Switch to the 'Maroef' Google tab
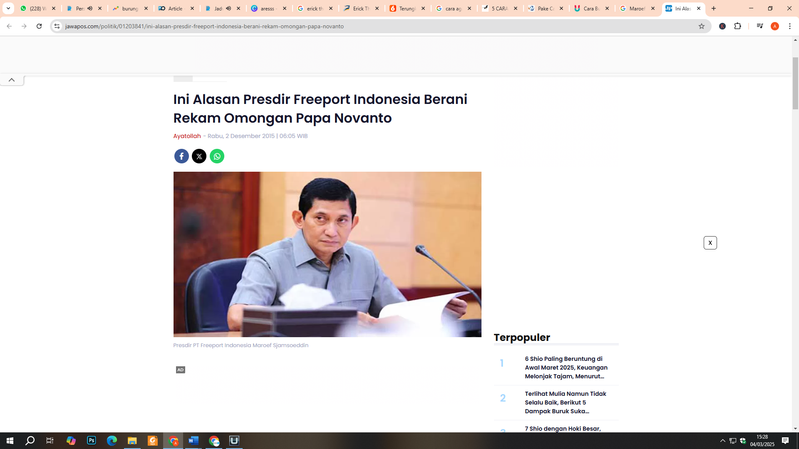 click(638, 8)
